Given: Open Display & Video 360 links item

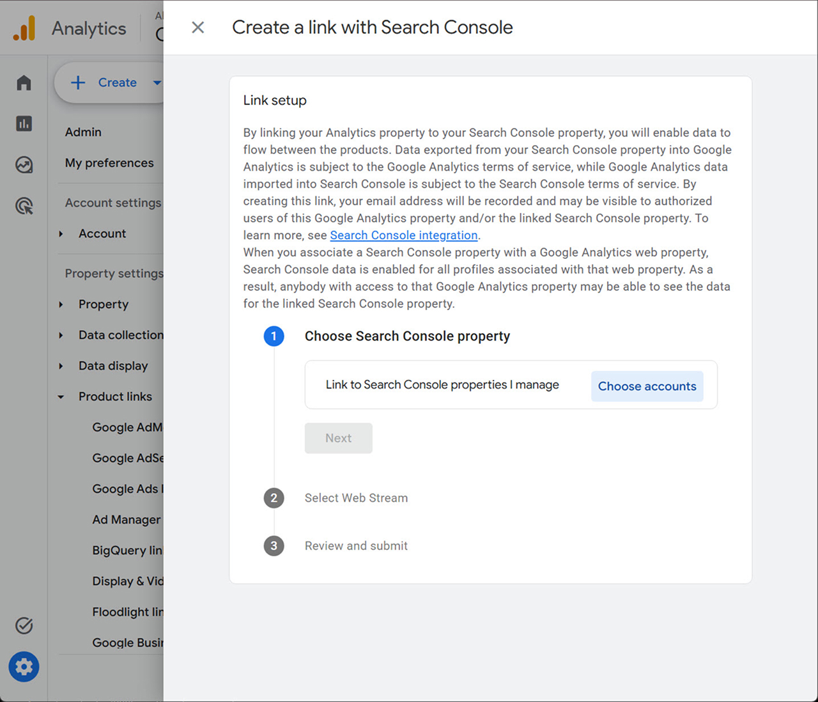Looking at the screenshot, I should tap(128, 581).
